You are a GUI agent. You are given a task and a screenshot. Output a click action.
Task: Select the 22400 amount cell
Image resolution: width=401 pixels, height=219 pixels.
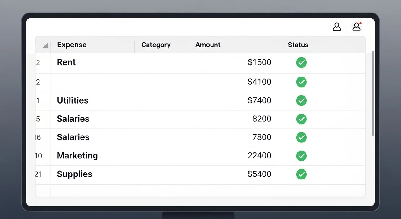(259, 156)
